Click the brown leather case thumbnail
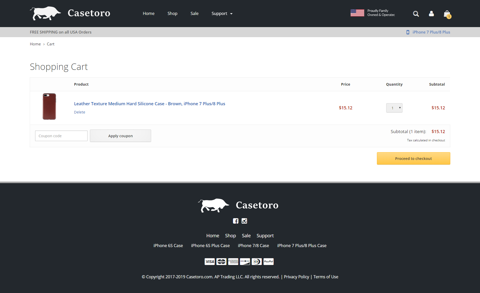This screenshot has height=293, width=480. [x=49, y=107]
